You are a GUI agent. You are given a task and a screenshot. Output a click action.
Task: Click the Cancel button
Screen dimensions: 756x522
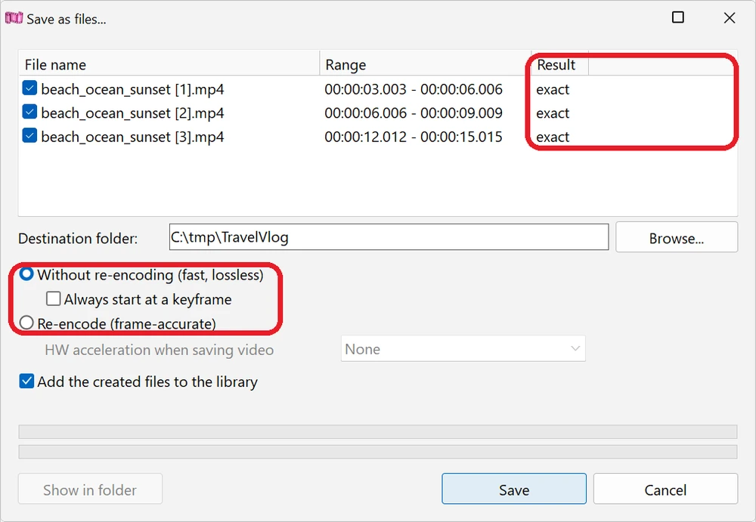[665, 490]
